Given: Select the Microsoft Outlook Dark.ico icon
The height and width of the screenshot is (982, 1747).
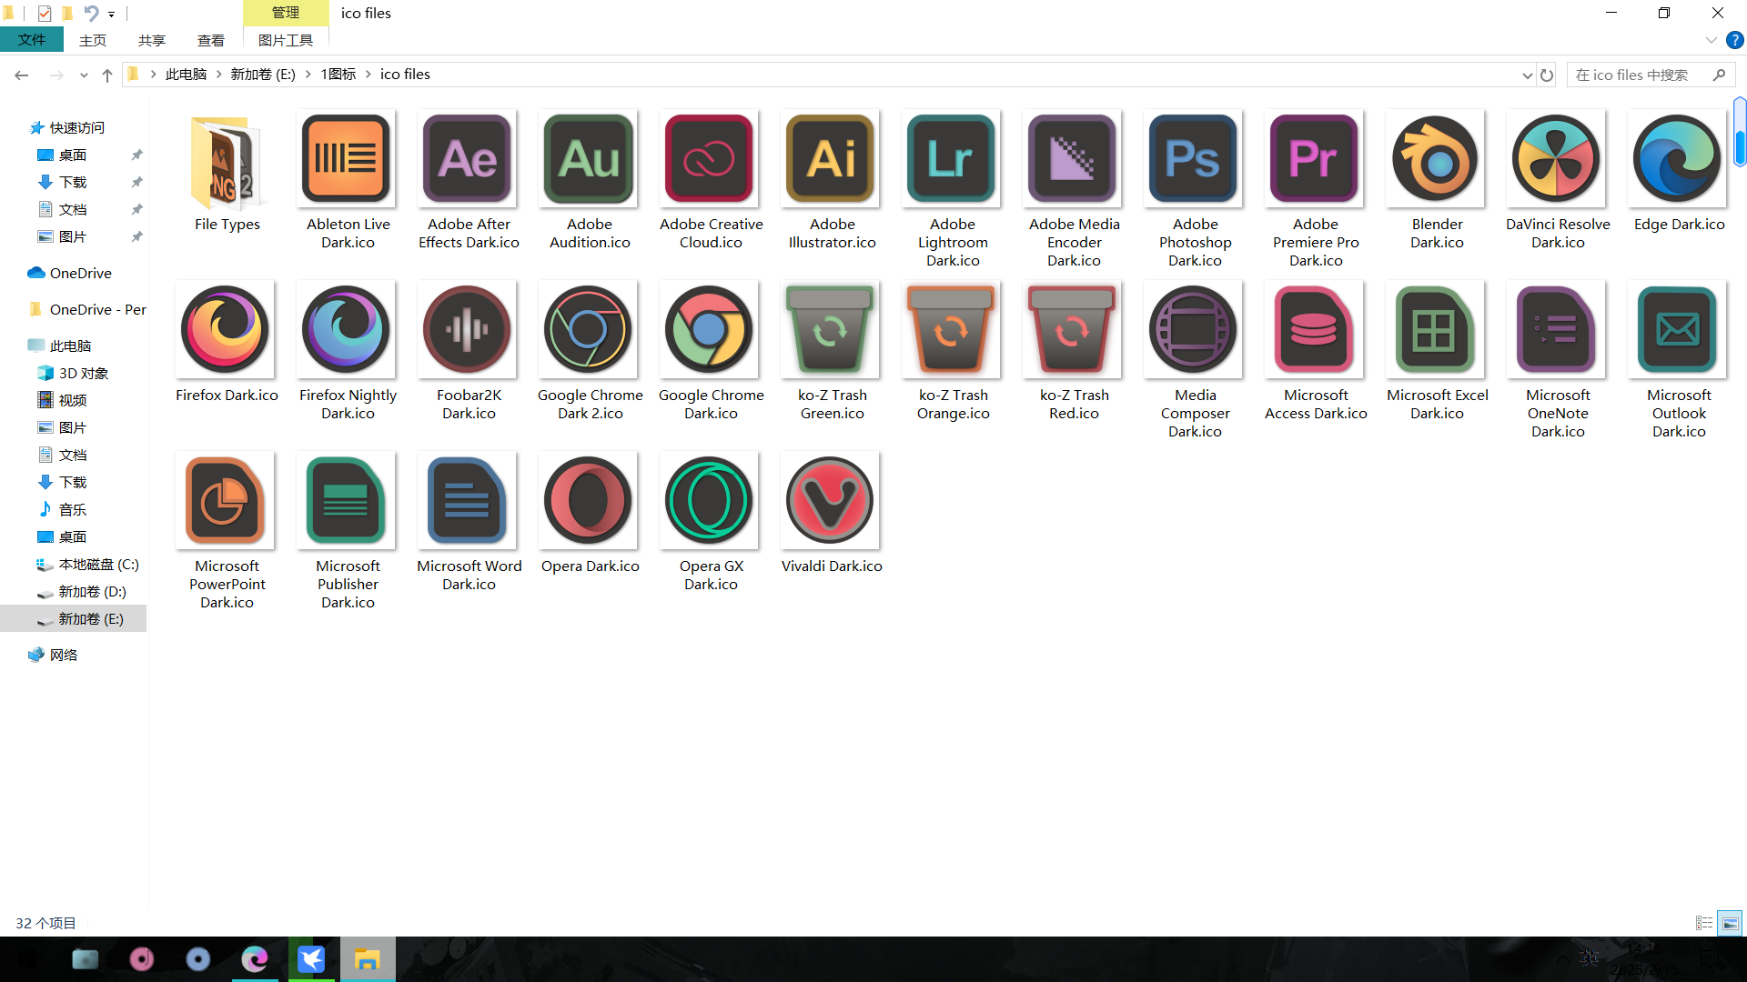Looking at the screenshot, I should (x=1679, y=330).
